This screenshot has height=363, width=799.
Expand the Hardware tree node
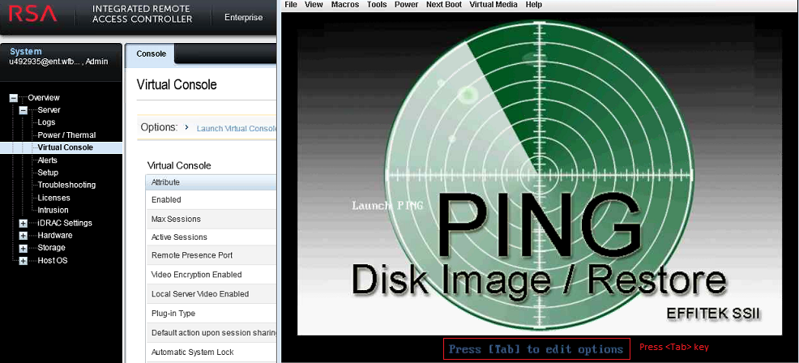(x=23, y=236)
